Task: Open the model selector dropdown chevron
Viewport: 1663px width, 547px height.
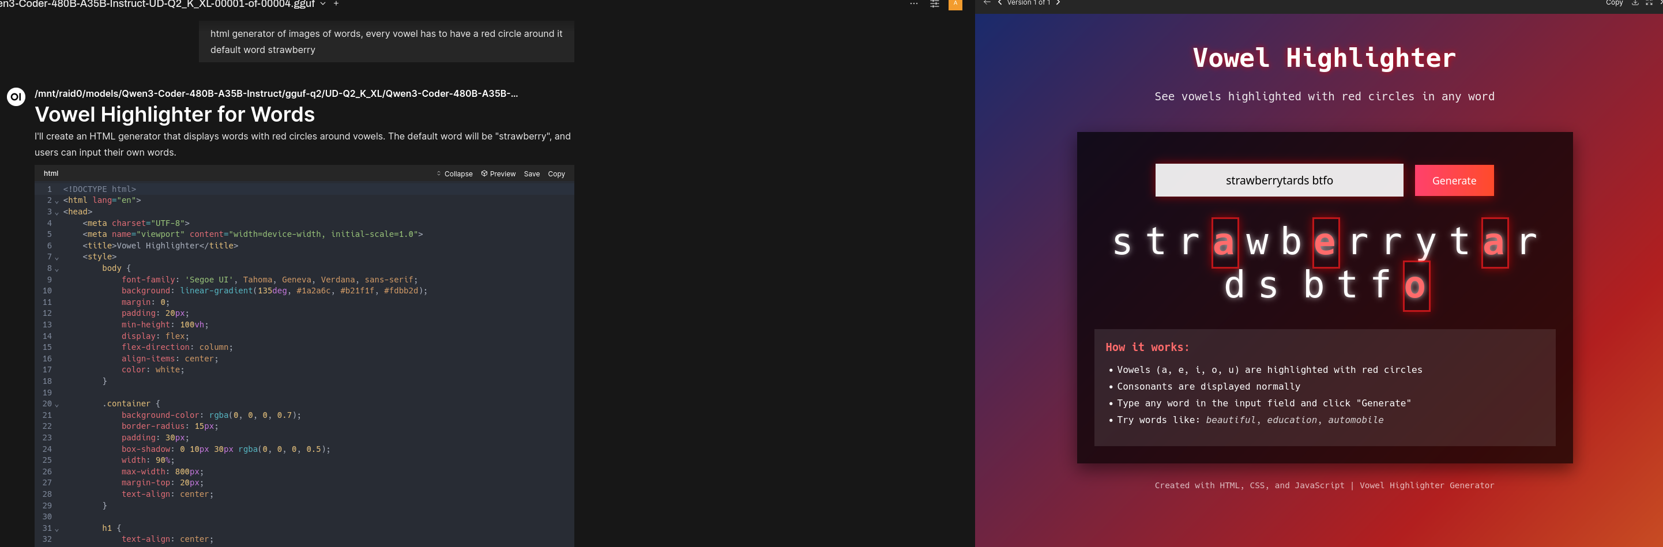Action: point(323,4)
